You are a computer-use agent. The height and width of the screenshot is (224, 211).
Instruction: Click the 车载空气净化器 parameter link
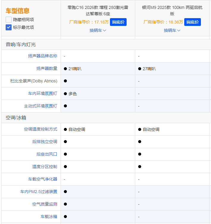point(42,179)
